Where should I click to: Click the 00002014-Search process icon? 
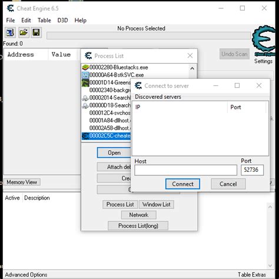(x=85, y=98)
